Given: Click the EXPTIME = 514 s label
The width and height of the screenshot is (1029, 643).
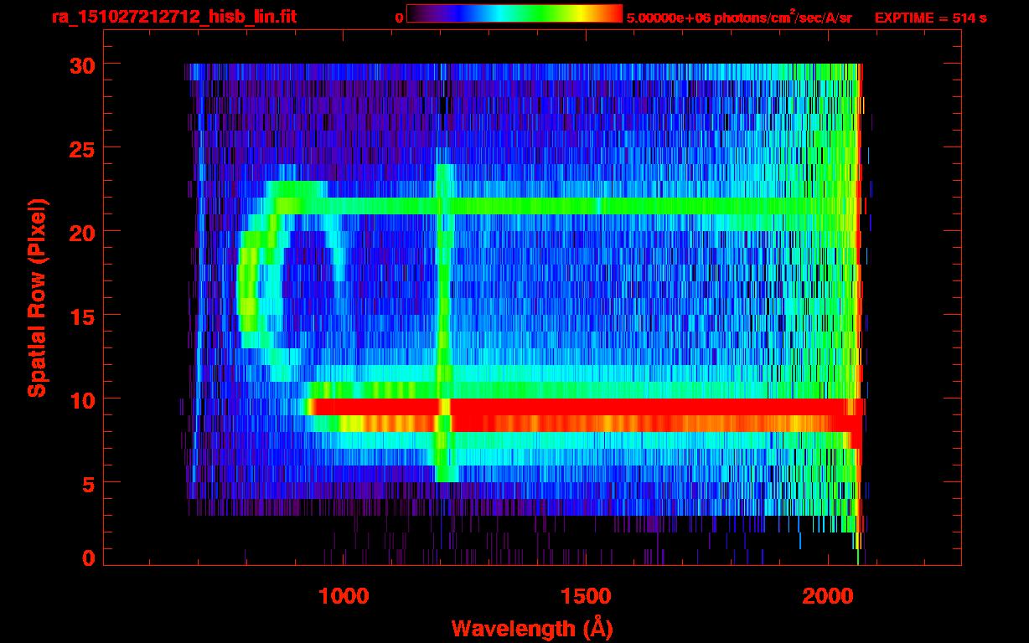Looking at the screenshot, I should 930,18.
